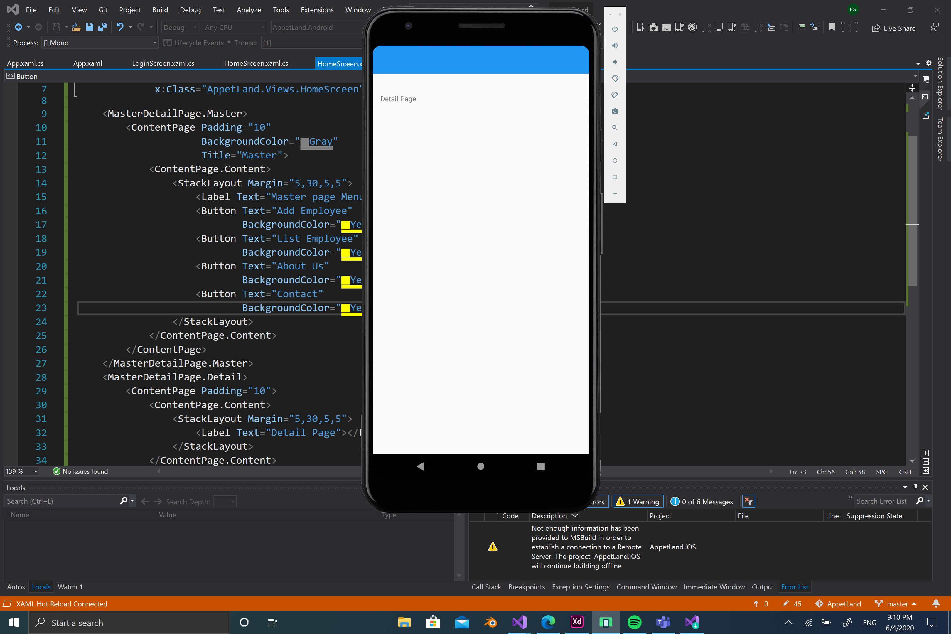Viewport: 951px width, 634px height.
Task: Click the Live Share button
Action: (893, 28)
